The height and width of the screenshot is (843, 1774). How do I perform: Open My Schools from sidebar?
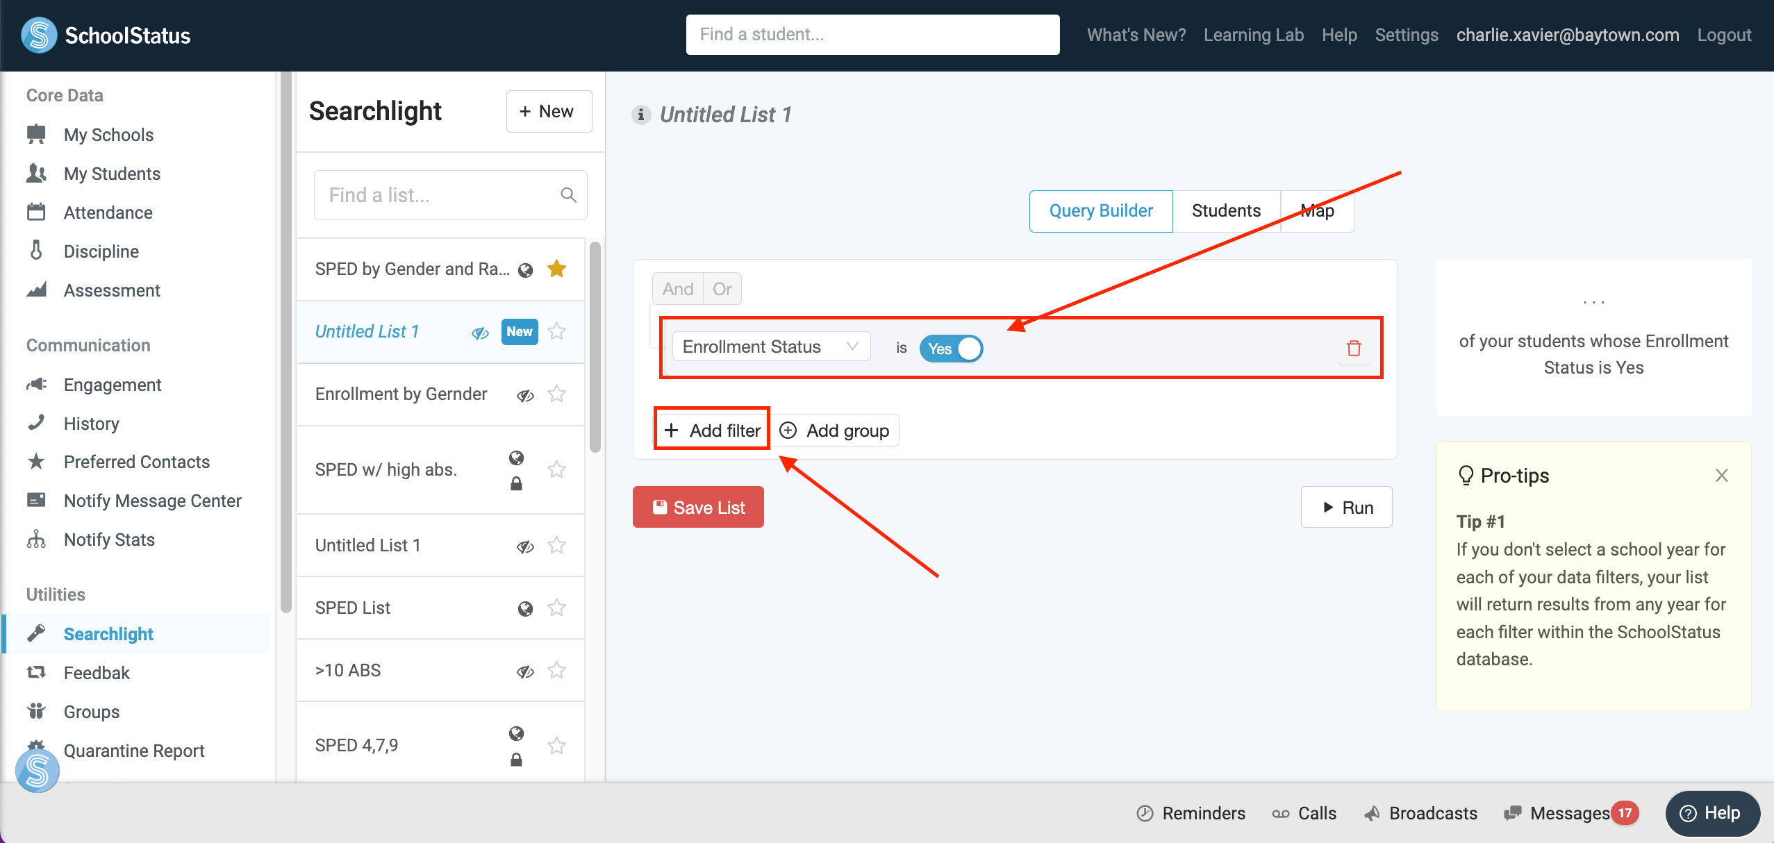coord(108,135)
